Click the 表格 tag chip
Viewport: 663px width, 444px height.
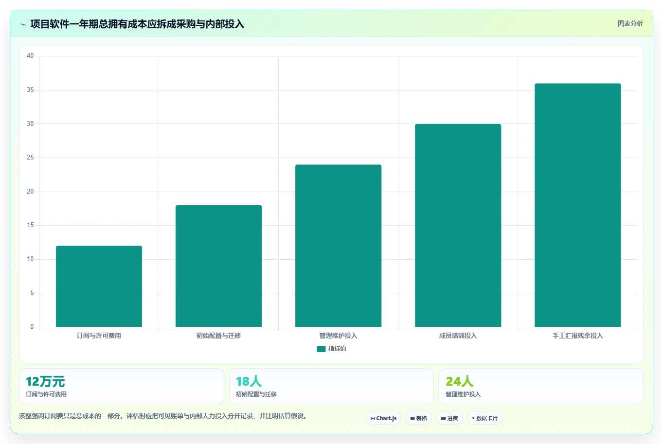(x=418, y=418)
